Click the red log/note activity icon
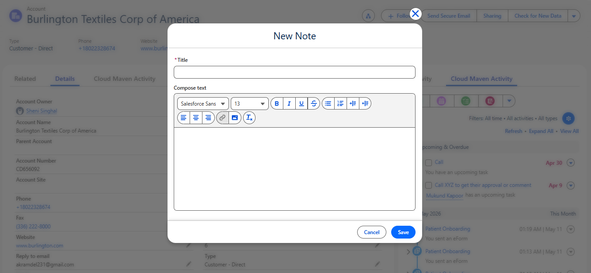This screenshot has width=591, height=273. 490,101
